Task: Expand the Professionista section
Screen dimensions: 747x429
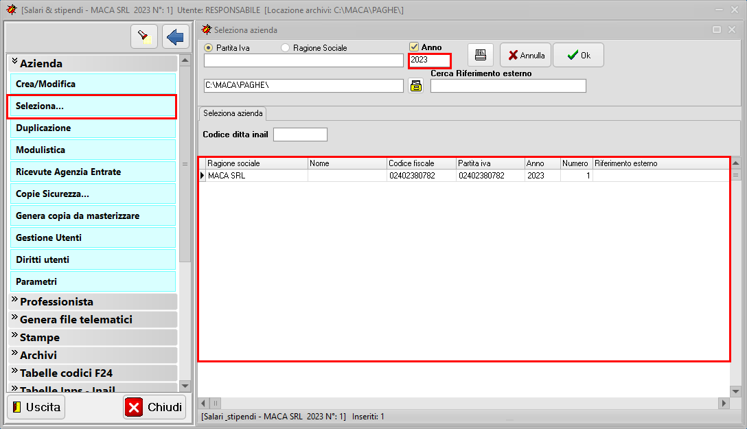Action: pyautogui.click(x=92, y=301)
